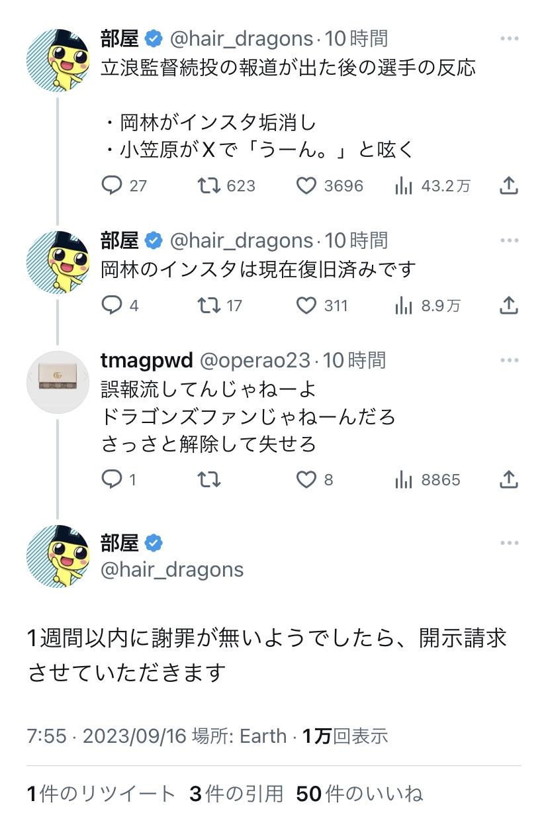Image resolution: width=548 pixels, height=813 pixels.
Task: Open more options on tmagpwd's reply
Action: (x=509, y=361)
